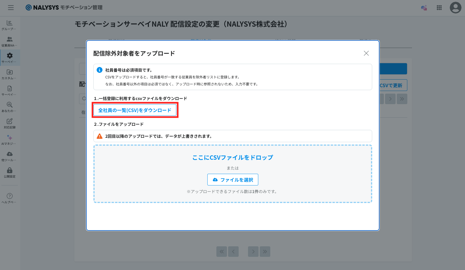Viewport: 465px width, 270px height.
Task: Open the 従業員NA sidebar item
Action: point(10,42)
